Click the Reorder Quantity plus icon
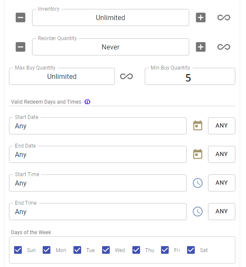246x267 pixels. click(201, 47)
